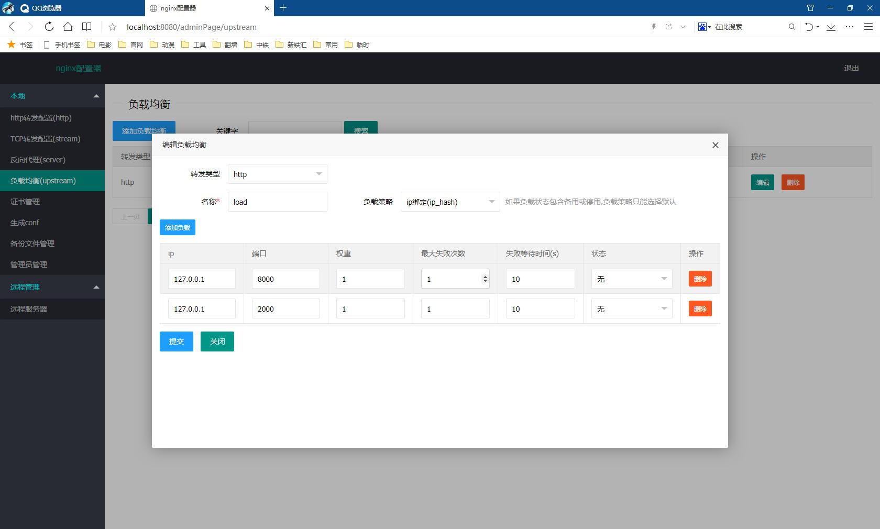Open the 负载策略 ip_hash dropdown
This screenshot has width=880, height=529.
(450, 202)
